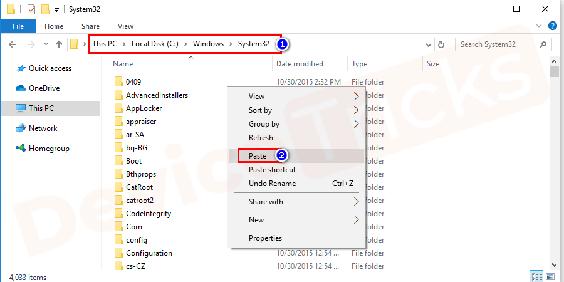
Task: Open Network in the navigation pane
Action: [43, 128]
